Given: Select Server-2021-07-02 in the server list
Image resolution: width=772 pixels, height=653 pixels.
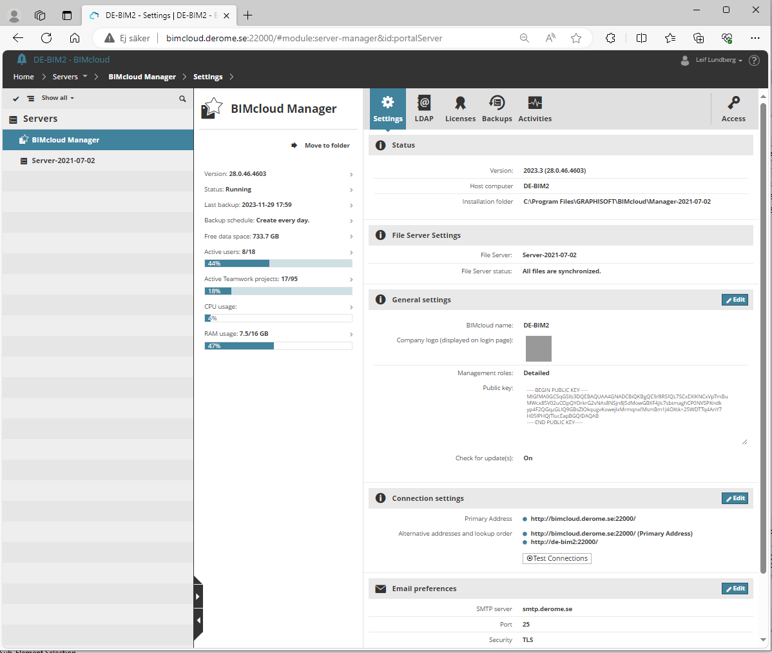Looking at the screenshot, I should click(63, 161).
